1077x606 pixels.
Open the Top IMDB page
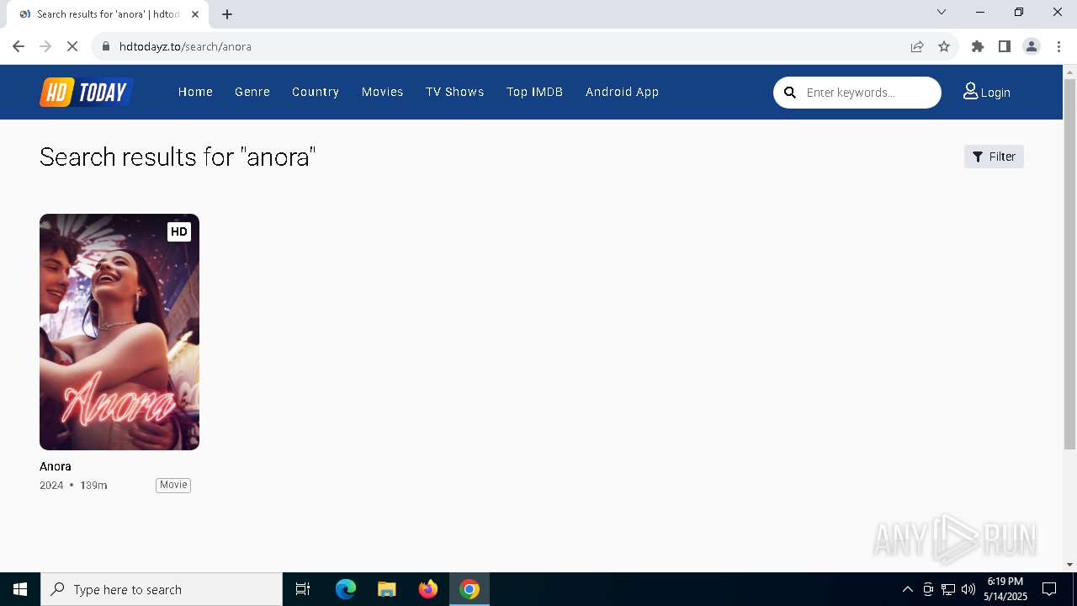pyautogui.click(x=534, y=92)
